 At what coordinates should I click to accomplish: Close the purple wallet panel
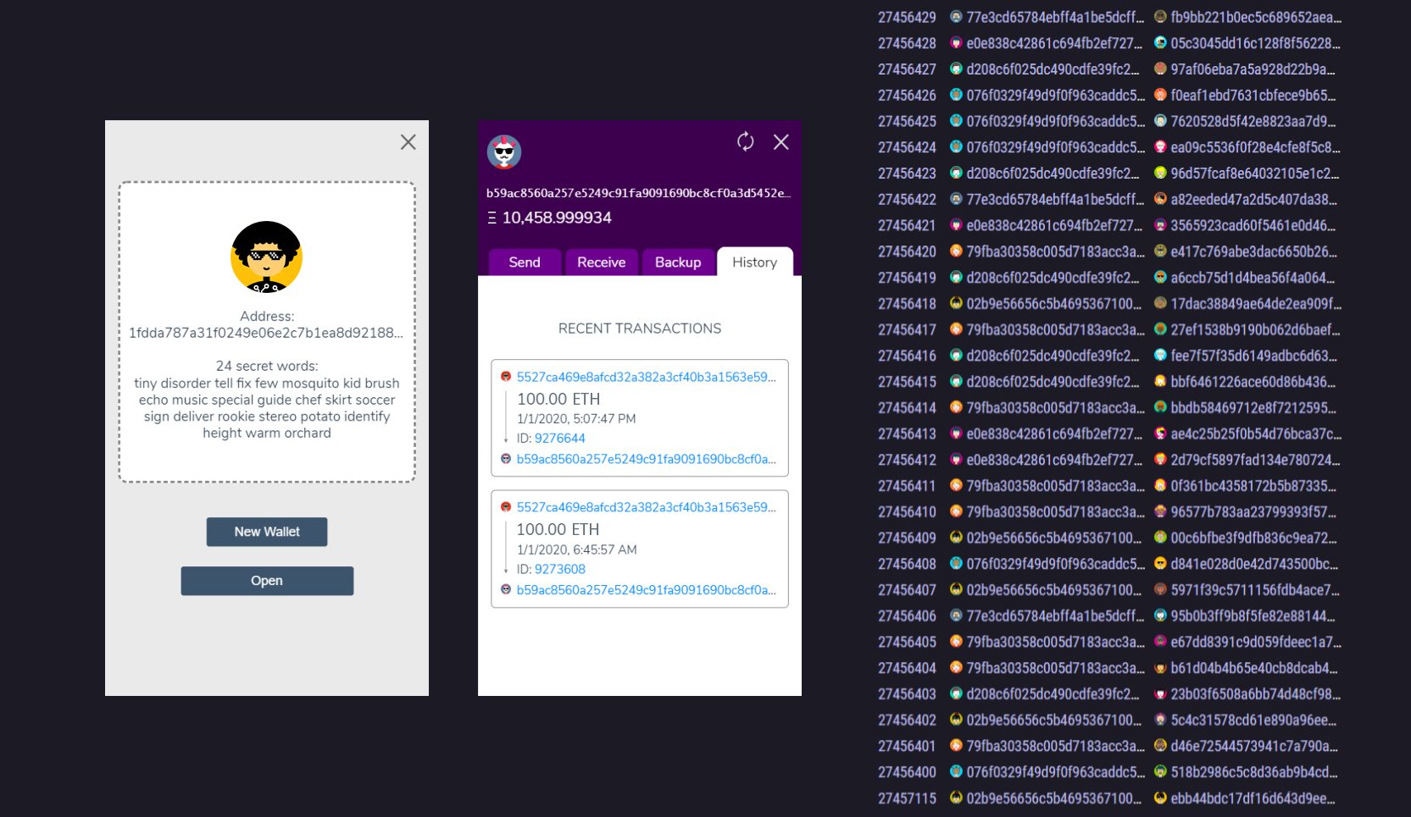pos(781,141)
